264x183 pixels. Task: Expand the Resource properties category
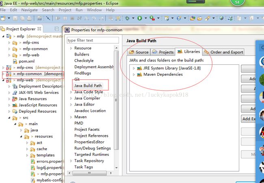pyautogui.click(x=71, y=48)
